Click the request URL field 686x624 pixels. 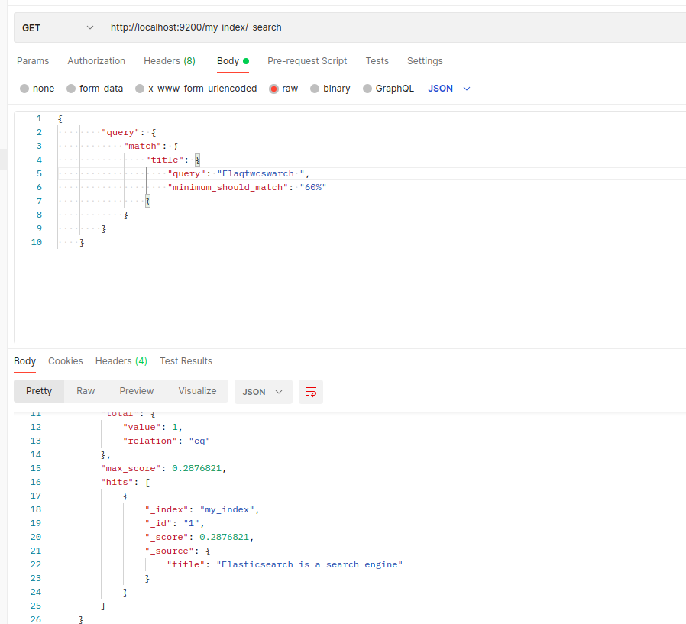[x=393, y=27]
